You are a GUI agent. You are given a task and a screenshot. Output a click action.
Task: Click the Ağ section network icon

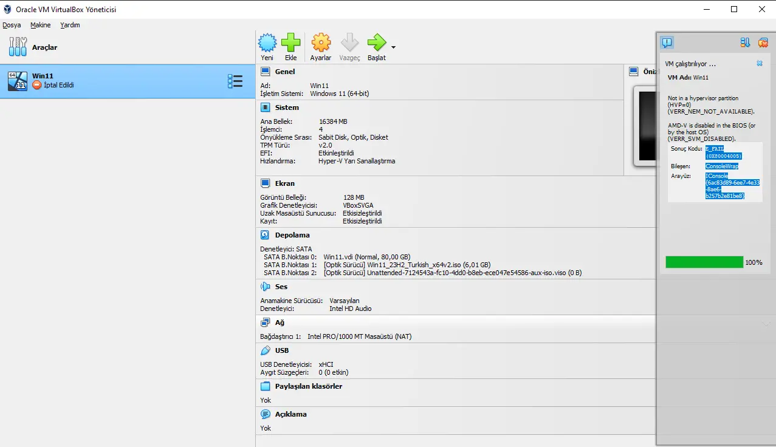265,322
